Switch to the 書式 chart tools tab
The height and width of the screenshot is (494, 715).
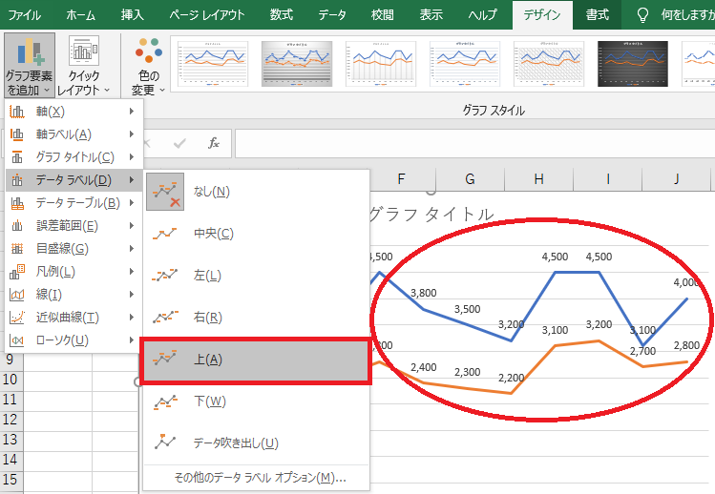[597, 15]
